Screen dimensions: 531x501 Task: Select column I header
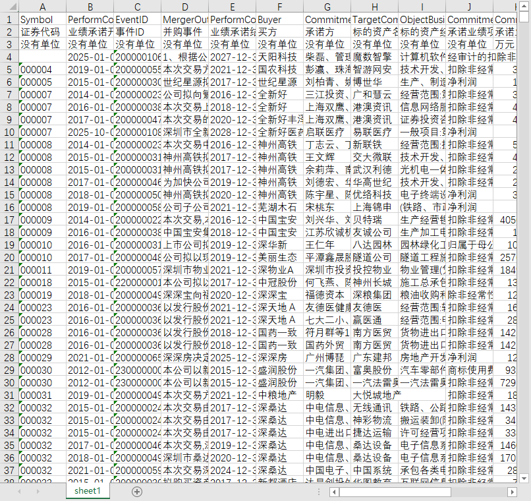click(x=422, y=6)
